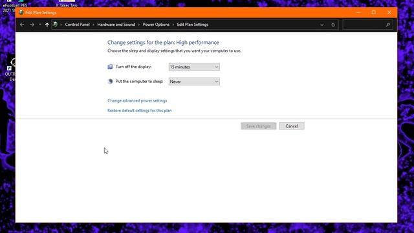Click the display monitor icon

[111, 67]
